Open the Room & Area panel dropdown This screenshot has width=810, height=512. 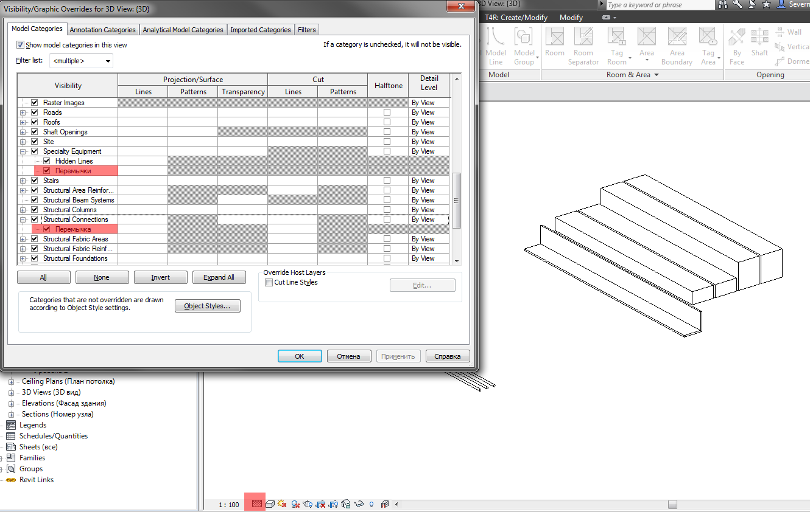pos(656,75)
